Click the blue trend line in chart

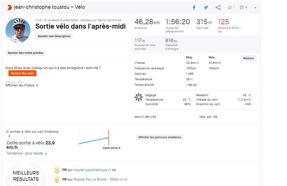[93, 140]
